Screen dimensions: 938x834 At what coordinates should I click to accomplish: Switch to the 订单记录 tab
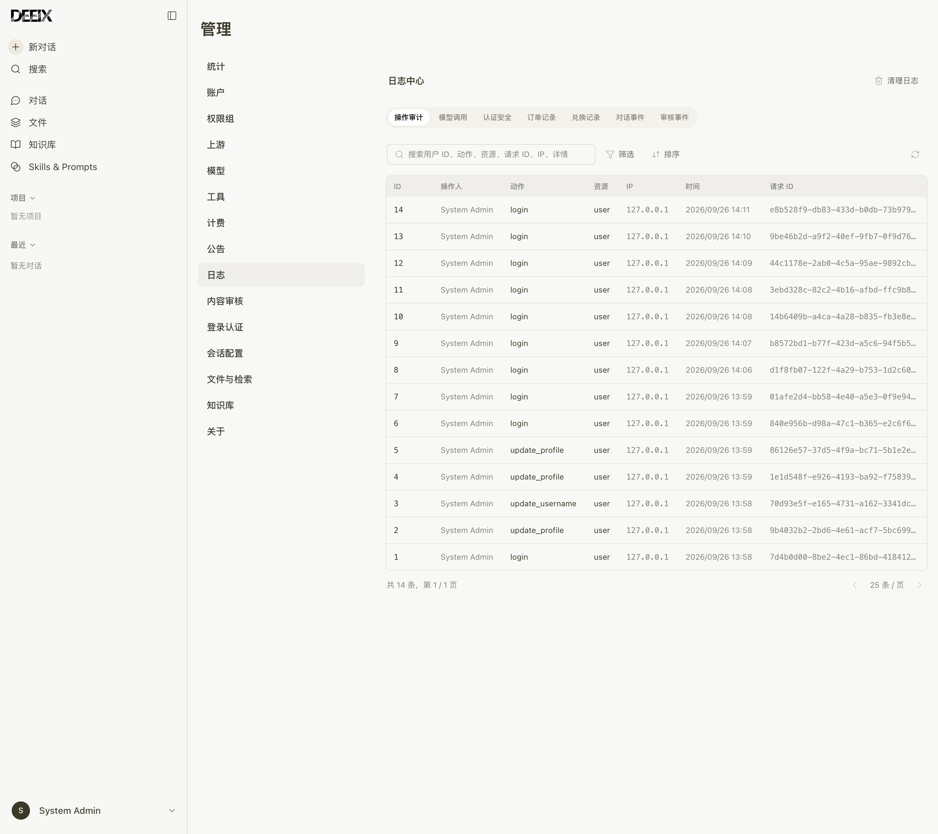[x=542, y=118]
